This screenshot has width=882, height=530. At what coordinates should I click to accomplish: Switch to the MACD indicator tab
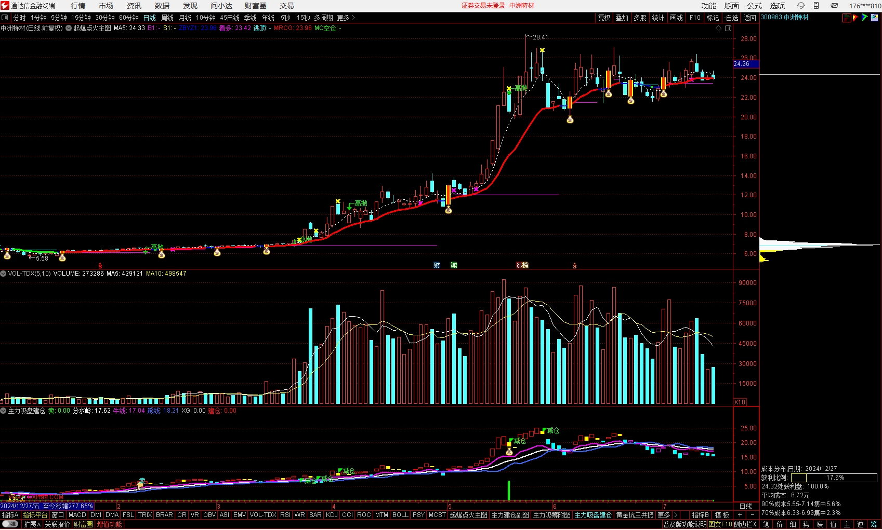click(x=77, y=515)
